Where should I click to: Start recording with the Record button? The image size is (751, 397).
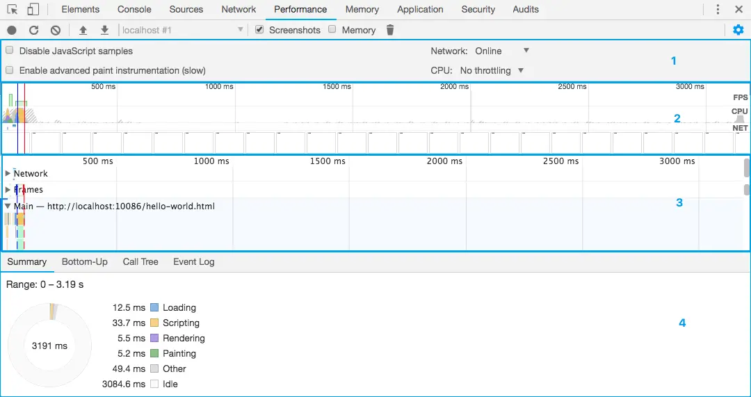click(x=12, y=30)
